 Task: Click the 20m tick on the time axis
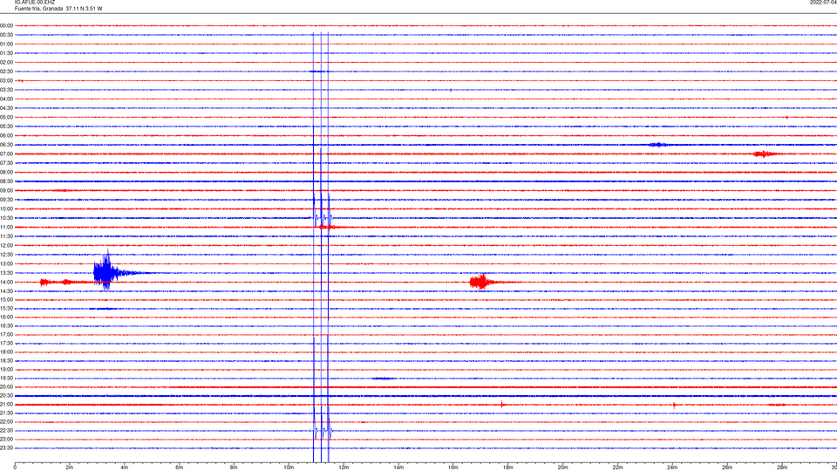pyautogui.click(x=562, y=468)
